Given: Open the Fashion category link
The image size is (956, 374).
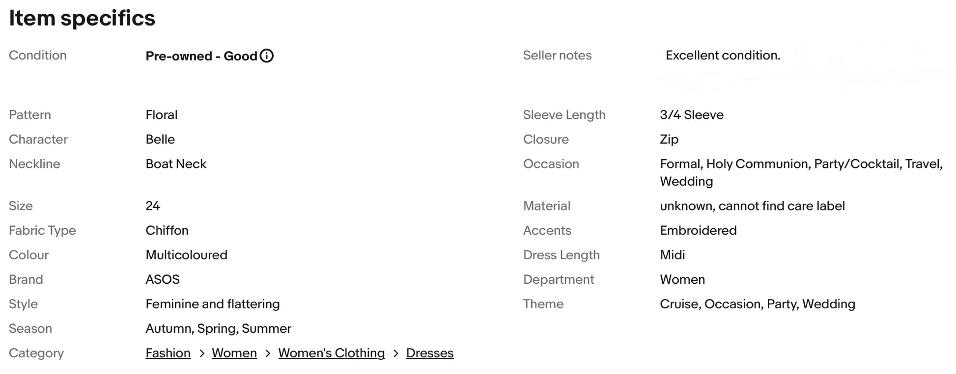Looking at the screenshot, I should [168, 353].
